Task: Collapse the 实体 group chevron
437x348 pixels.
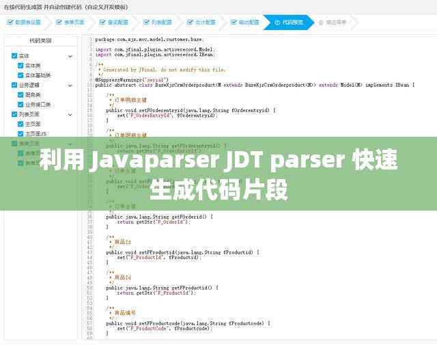Action: [x=70, y=56]
